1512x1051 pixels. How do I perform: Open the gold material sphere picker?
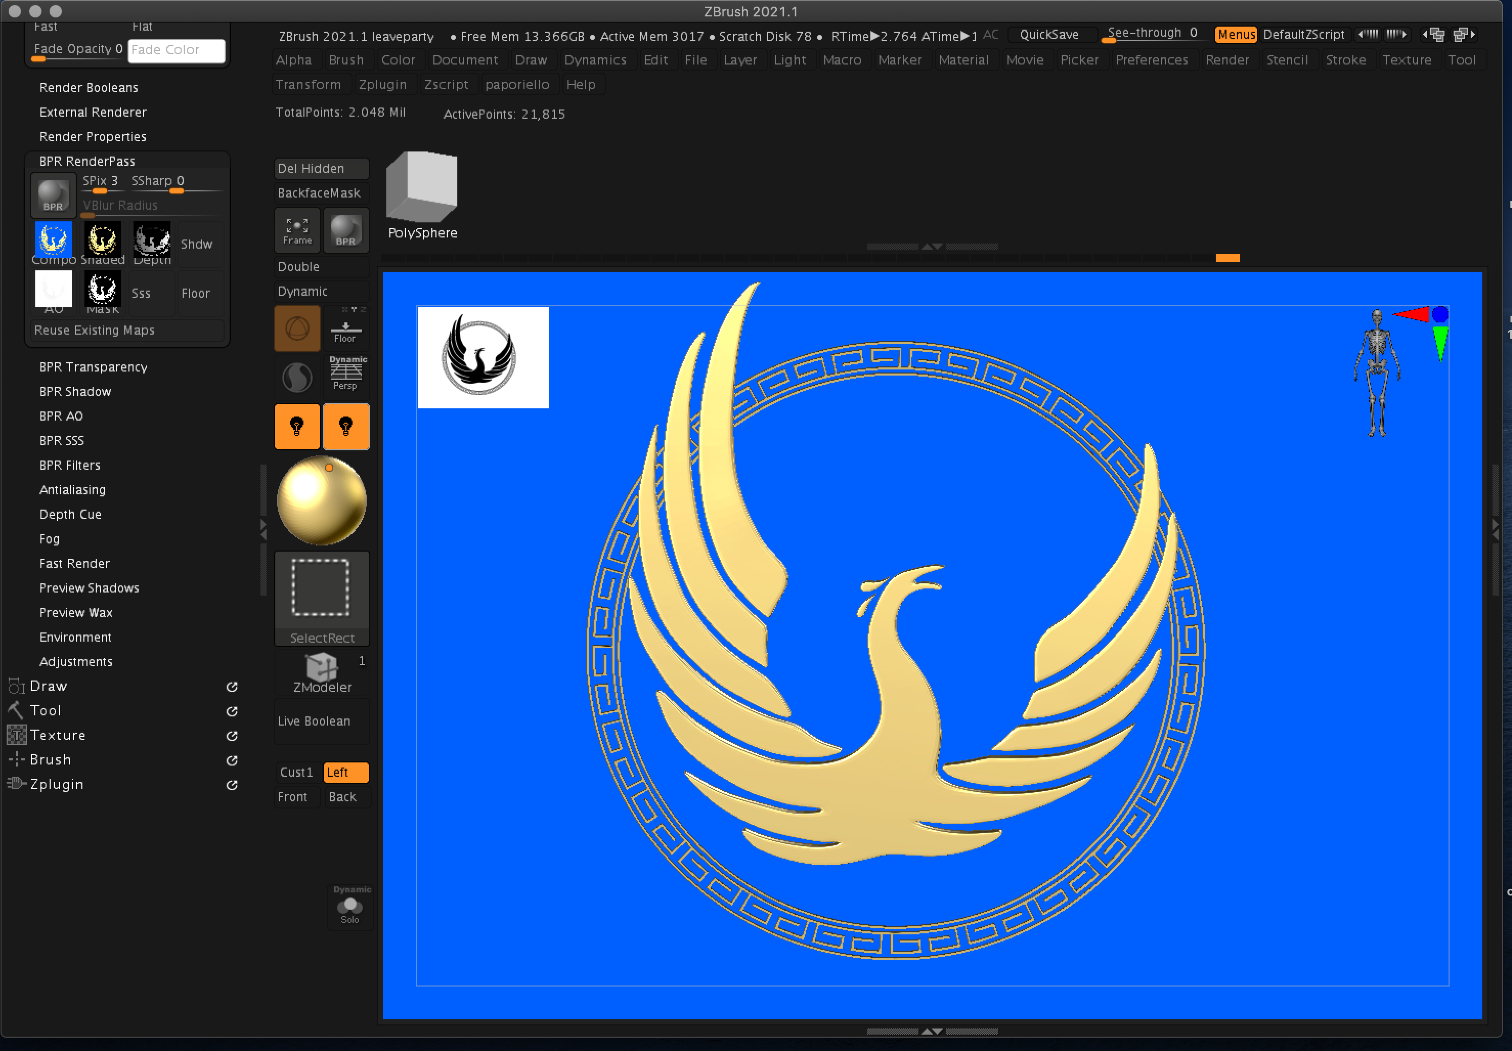tap(321, 500)
